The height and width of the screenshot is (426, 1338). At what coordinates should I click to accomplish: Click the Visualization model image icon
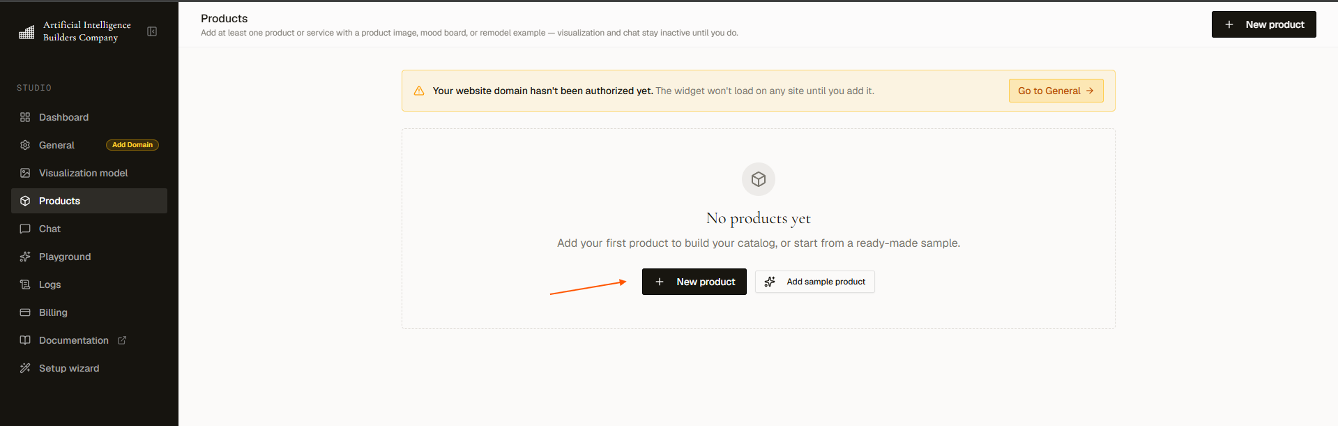(x=25, y=173)
